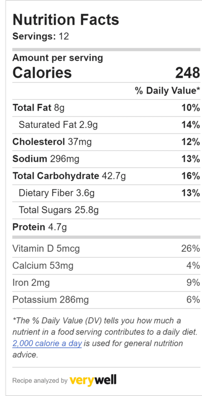
Task: Click the Servings: 12 text
Action: click(41, 36)
